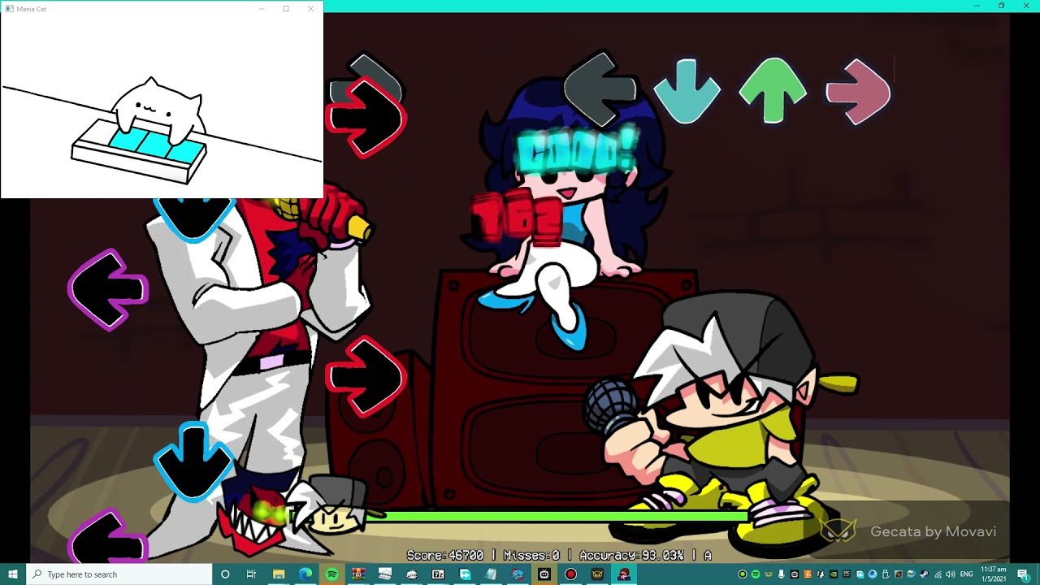Open Task View from the taskbar

[x=251, y=574]
